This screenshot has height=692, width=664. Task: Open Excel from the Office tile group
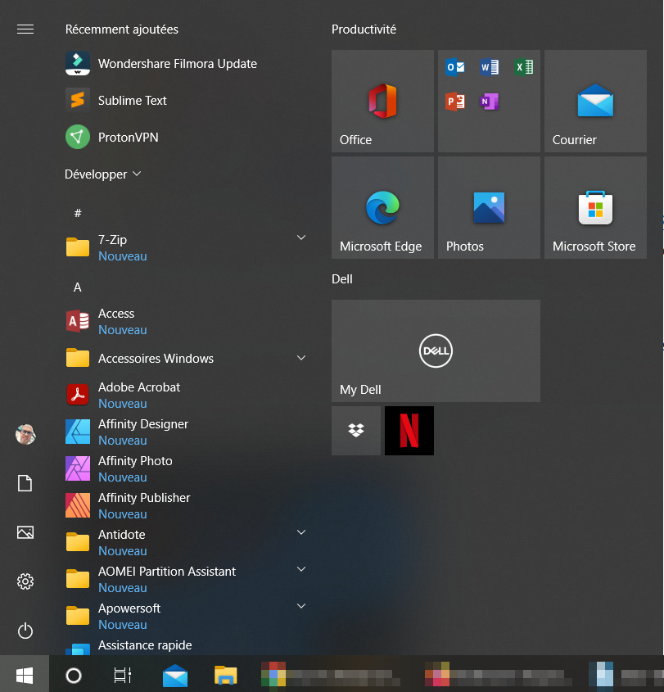[524, 67]
